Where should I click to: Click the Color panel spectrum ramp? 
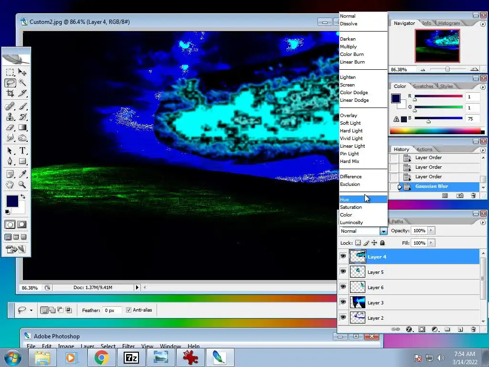(437, 131)
